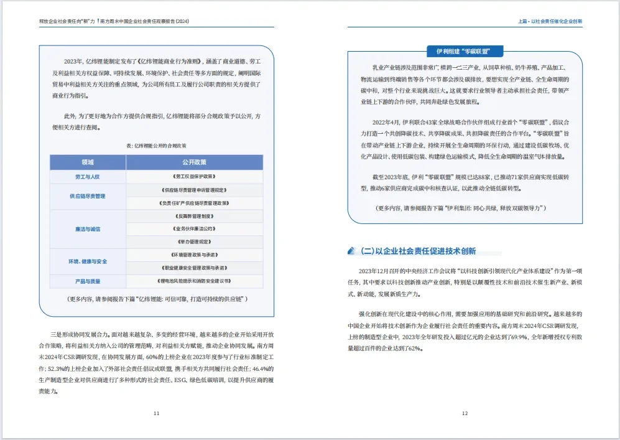Screen dimensions: 620x440
Task: Click the cell "《业务伙伴廉洁公约》"
Action: tap(195, 228)
